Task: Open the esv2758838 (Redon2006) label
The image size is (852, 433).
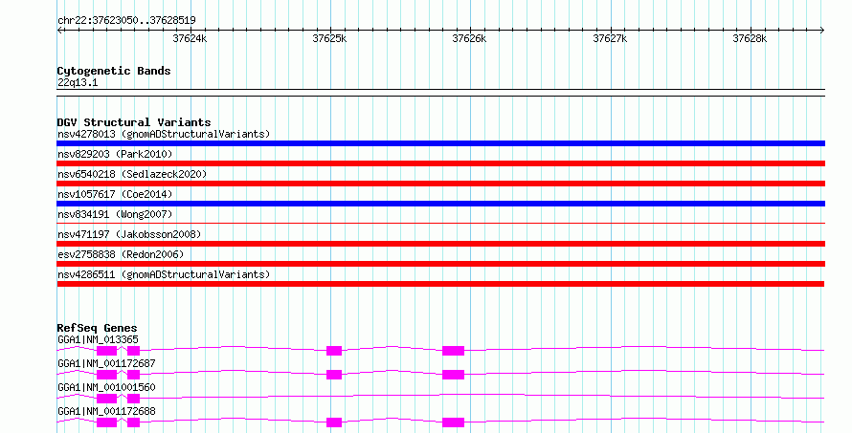Action: [x=121, y=254]
